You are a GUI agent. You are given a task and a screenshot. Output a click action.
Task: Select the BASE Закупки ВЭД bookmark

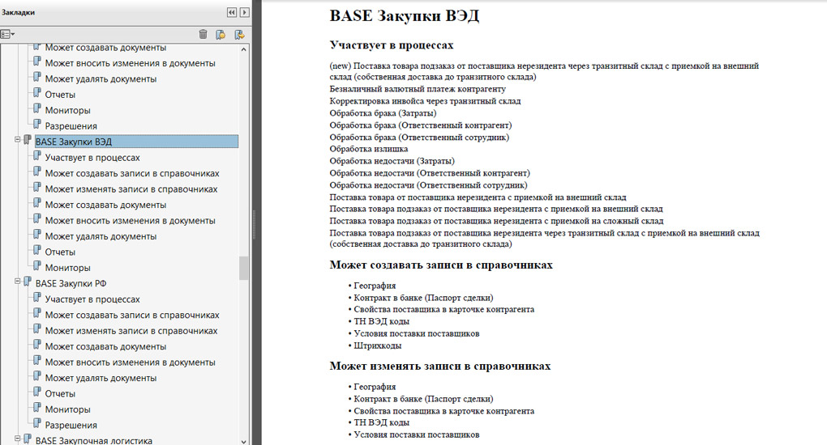click(136, 141)
